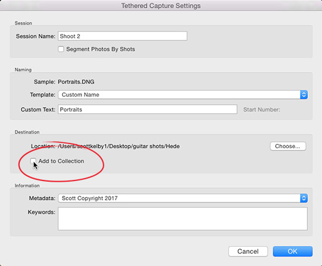Click inside the Keywords text area
Image resolution: width=322 pixels, height=266 pixels.
pyautogui.click(x=183, y=219)
